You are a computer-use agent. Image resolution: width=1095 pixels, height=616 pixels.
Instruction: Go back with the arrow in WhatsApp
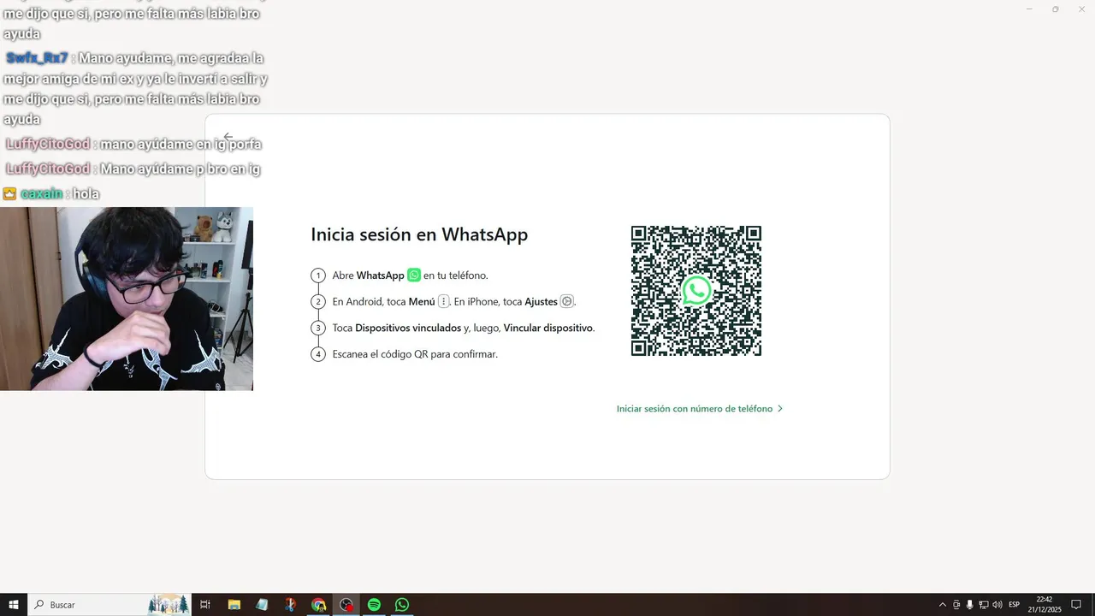[x=228, y=137]
